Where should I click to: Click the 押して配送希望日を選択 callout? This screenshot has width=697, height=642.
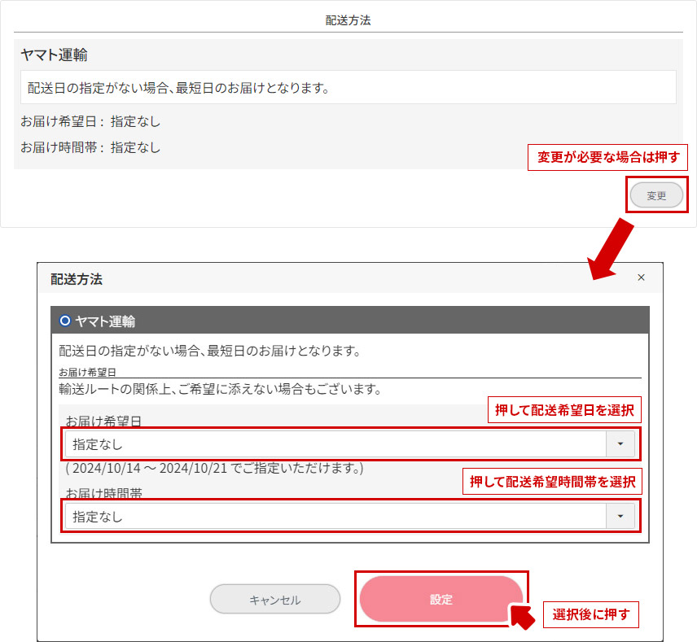point(564,409)
